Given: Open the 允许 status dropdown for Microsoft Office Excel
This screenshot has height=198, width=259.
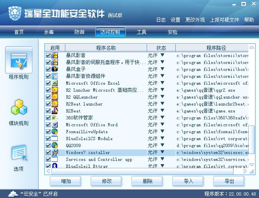Looking at the screenshot, I should pos(162,83).
